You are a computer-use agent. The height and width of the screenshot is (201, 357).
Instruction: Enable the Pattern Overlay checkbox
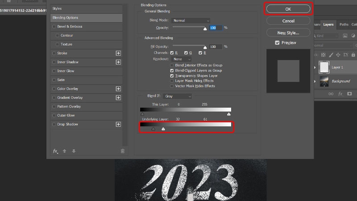click(x=54, y=107)
